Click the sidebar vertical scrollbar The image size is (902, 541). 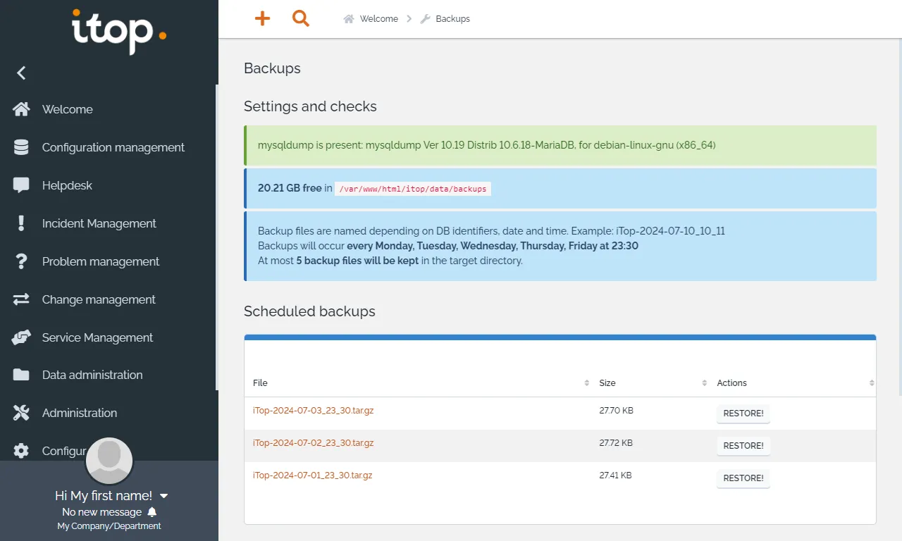point(217,237)
